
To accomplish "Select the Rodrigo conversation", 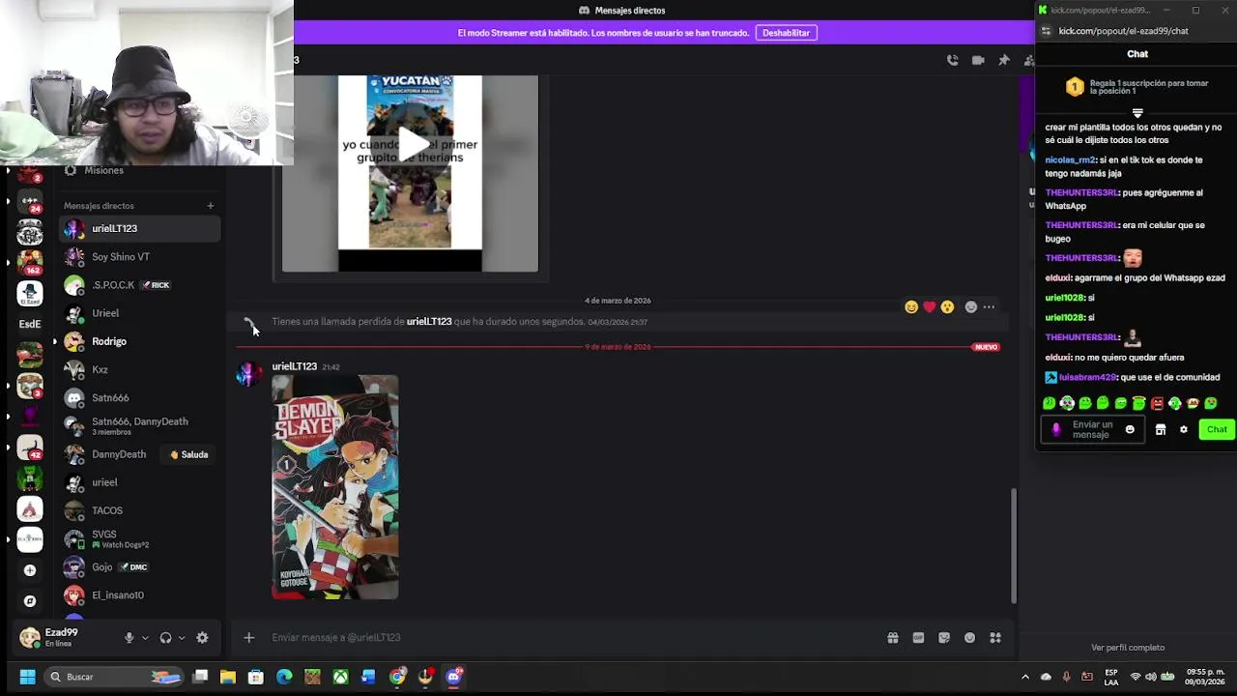I will click(140, 341).
